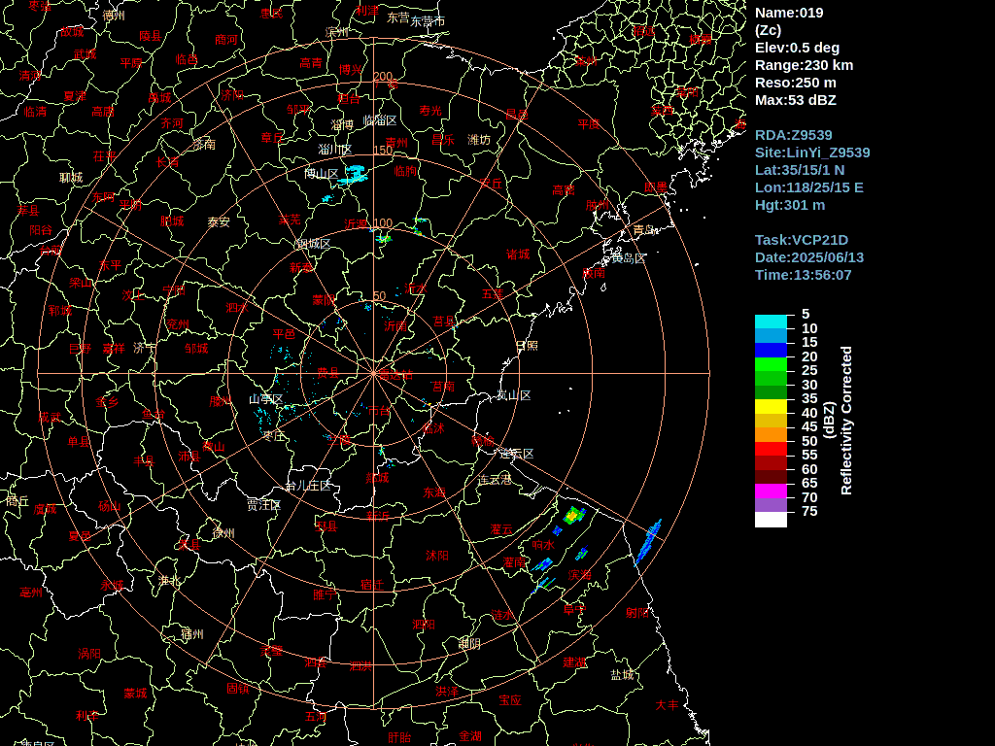Click the 响水 county label
The width and height of the screenshot is (995, 746).
click(543, 545)
